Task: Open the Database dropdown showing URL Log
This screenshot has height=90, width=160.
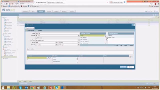Action: pyautogui.click(x=78, y=35)
